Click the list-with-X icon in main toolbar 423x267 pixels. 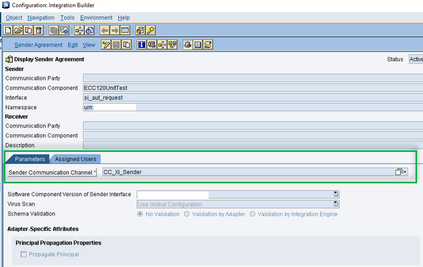tap(64, 30)
